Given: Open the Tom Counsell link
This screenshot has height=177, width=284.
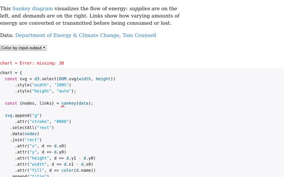Looking at the screenshot, I should tap(139, 35).
